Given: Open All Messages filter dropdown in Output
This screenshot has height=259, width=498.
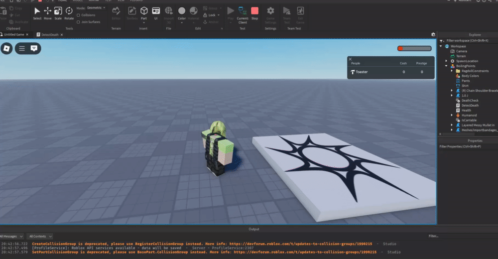Looking at the screenshot, I should 12,237.
